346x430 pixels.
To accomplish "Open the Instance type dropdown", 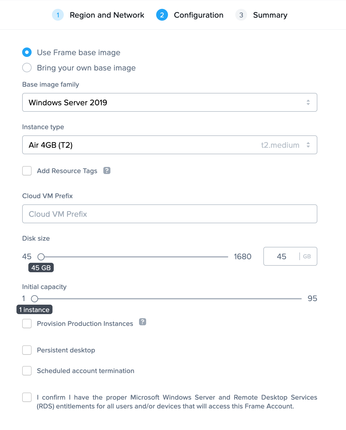I will 170,145.
